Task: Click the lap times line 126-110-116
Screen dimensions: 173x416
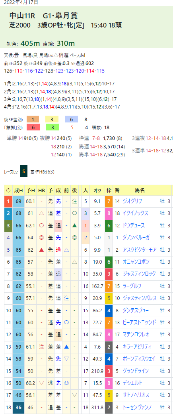Action: [x=54, y=71]
